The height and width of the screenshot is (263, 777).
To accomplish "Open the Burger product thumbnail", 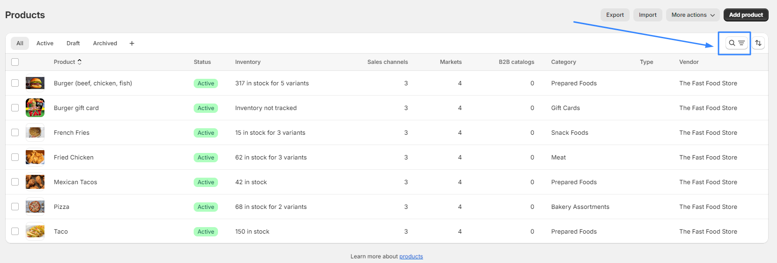I will tap(35, 83).
